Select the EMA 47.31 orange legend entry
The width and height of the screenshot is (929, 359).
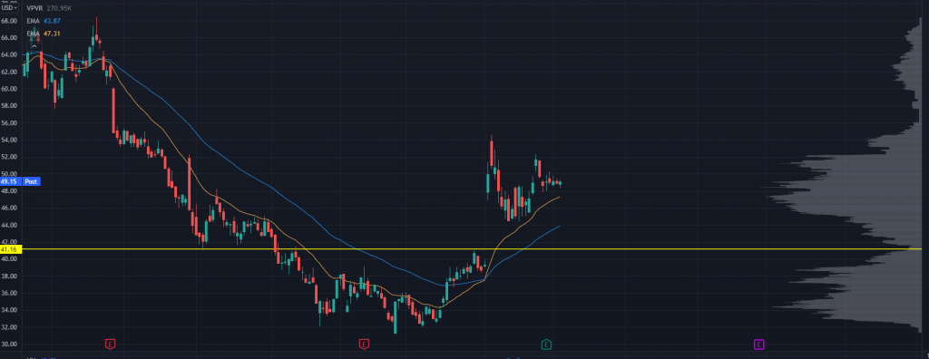click(44, 34)
